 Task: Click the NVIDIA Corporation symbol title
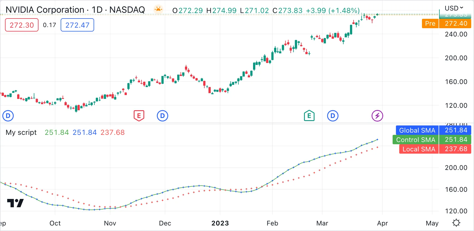tap(75, 10)
